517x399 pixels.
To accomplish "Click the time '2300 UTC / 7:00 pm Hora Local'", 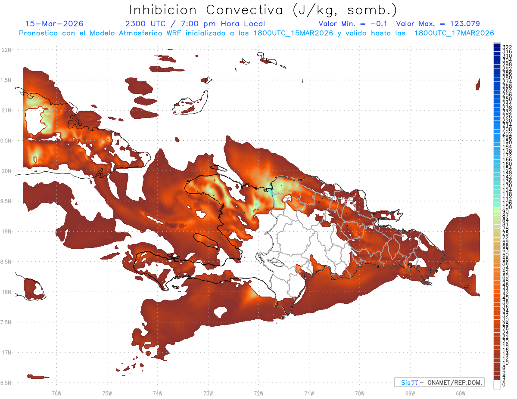I will tap(195, 24).
